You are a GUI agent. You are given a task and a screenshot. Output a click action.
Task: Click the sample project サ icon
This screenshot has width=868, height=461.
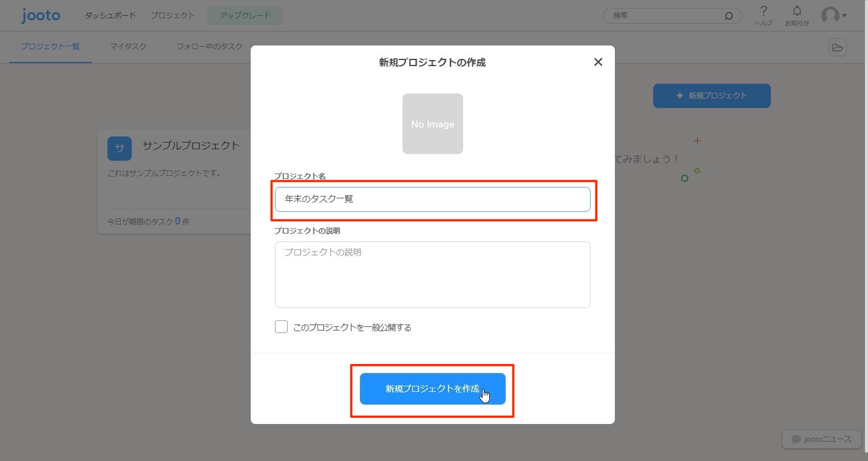[x=120, y=148]
